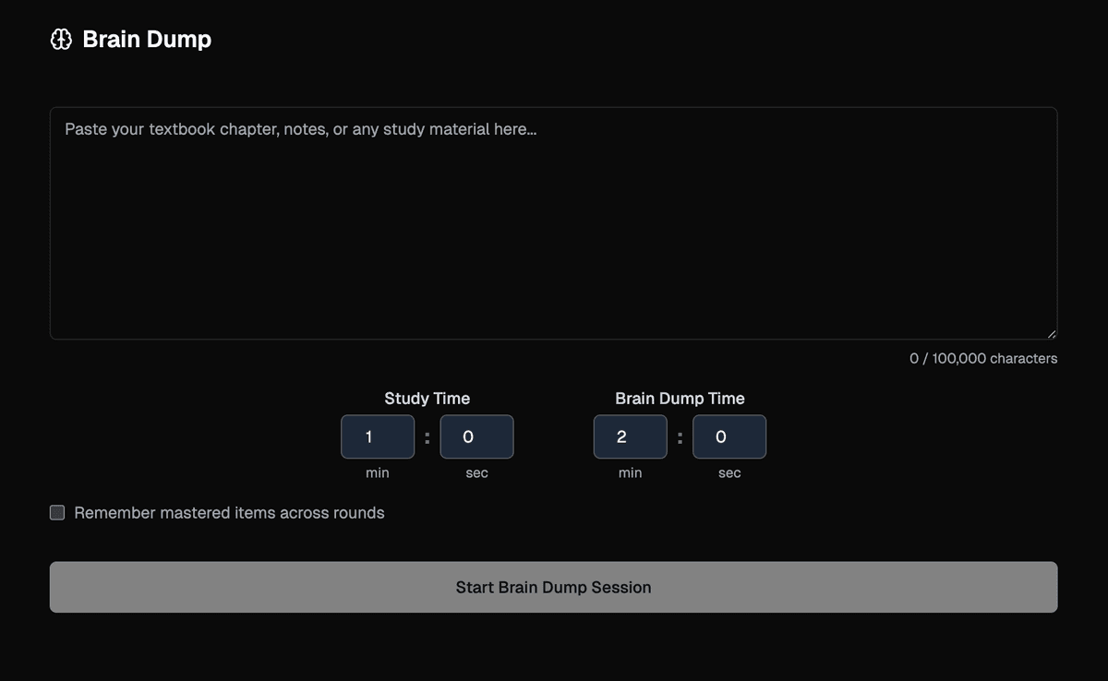Image resolution: width=1108 pixels, height=681 pixels.
Task: Click the 'sec' label under Brain Dump Time
Action: (729, 472)
